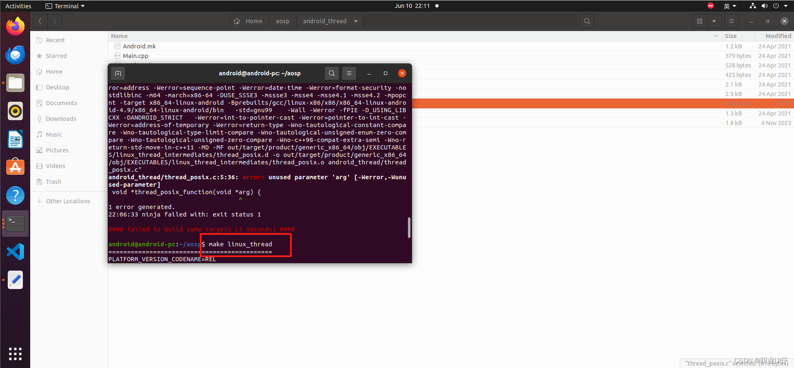Sort files by Size column
This screenshot has width=794, height=368.
(738, 36)
